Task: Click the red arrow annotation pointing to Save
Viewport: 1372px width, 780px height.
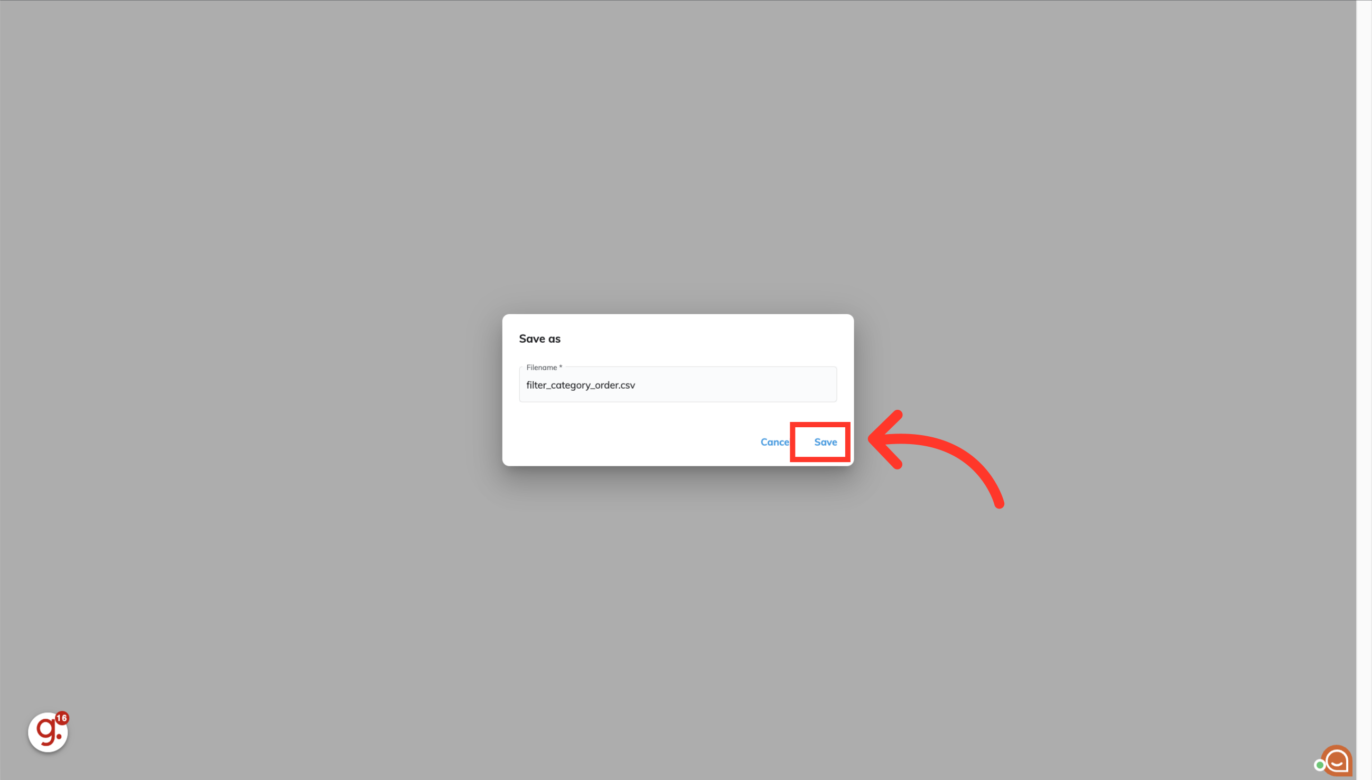Action: 935,458
